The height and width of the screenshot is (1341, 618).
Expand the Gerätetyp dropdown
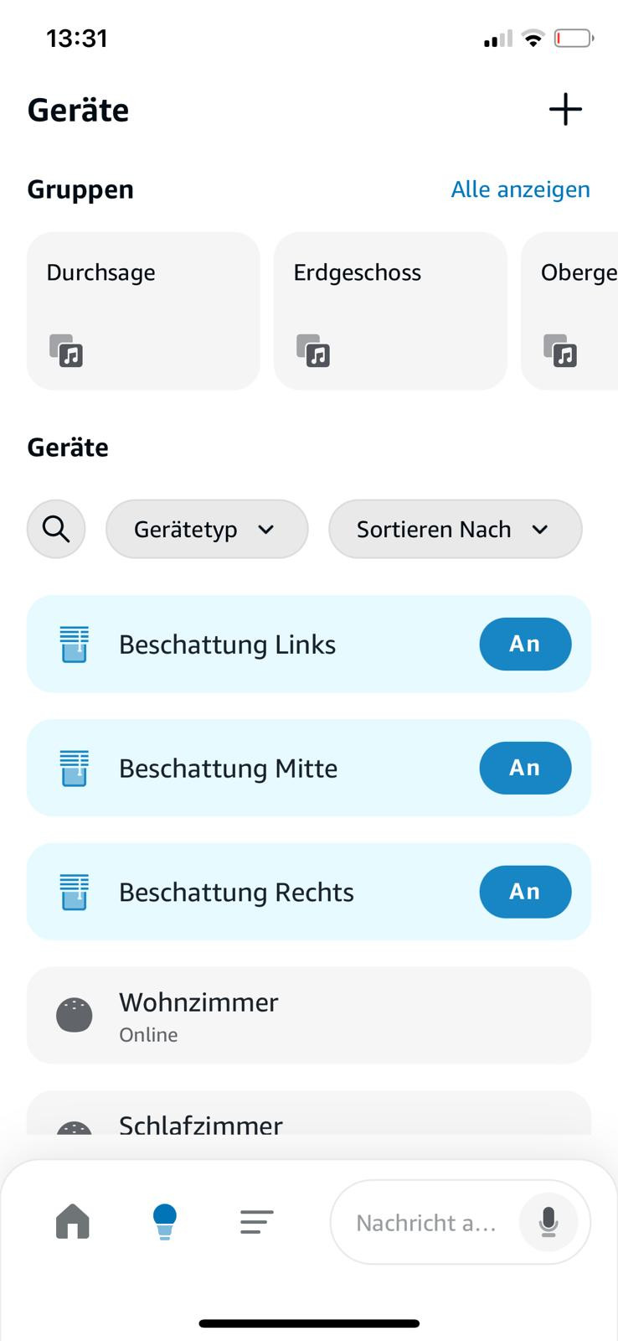click(x=206, y=529)
